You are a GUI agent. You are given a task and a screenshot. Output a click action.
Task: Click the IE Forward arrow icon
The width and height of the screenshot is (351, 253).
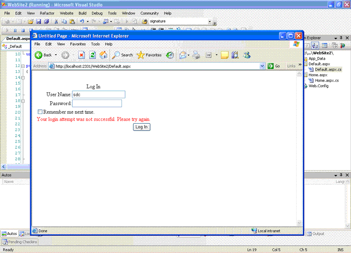click(65, 55)
